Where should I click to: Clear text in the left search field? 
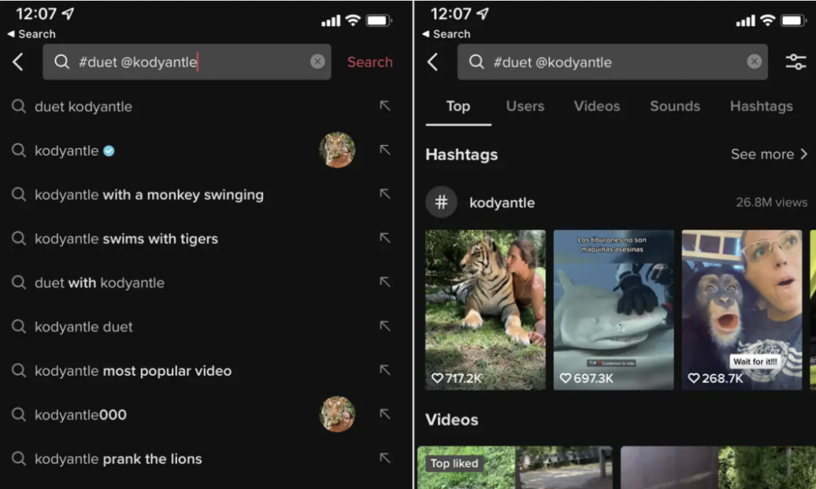(317, 62)
